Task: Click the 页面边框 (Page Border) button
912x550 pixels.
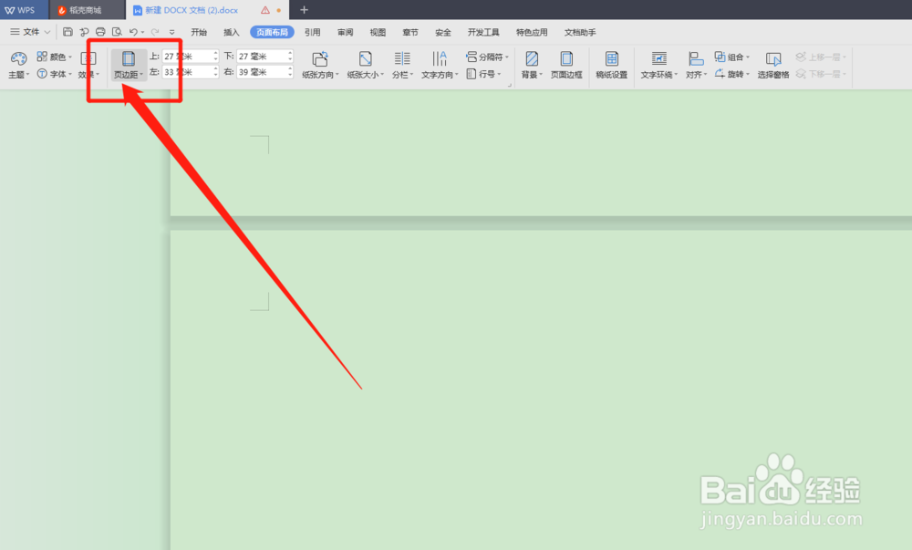Action: (x=566, y=65)
